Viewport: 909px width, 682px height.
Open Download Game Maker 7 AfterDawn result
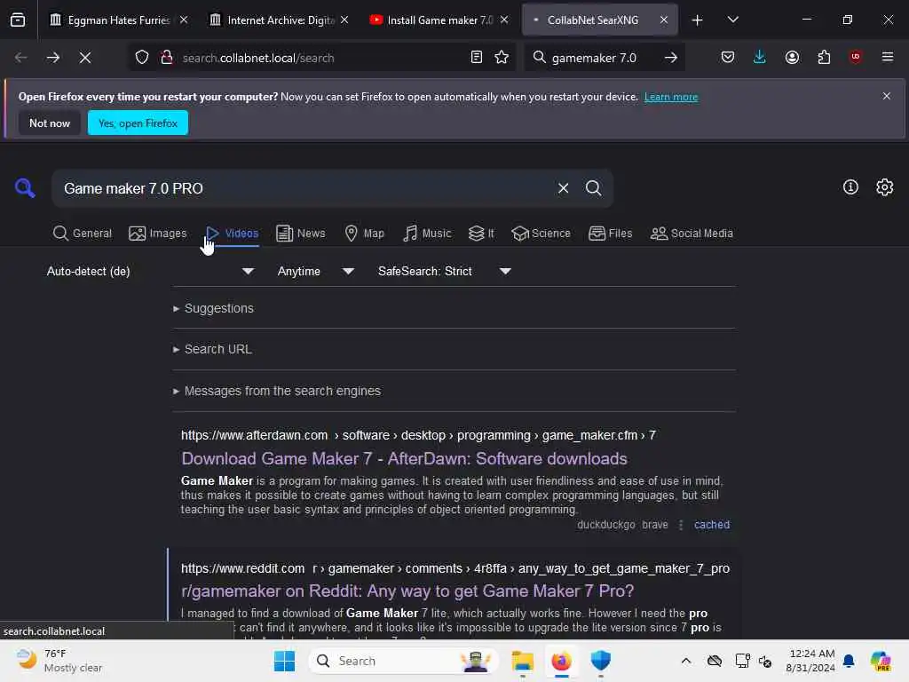pos(404,459)
